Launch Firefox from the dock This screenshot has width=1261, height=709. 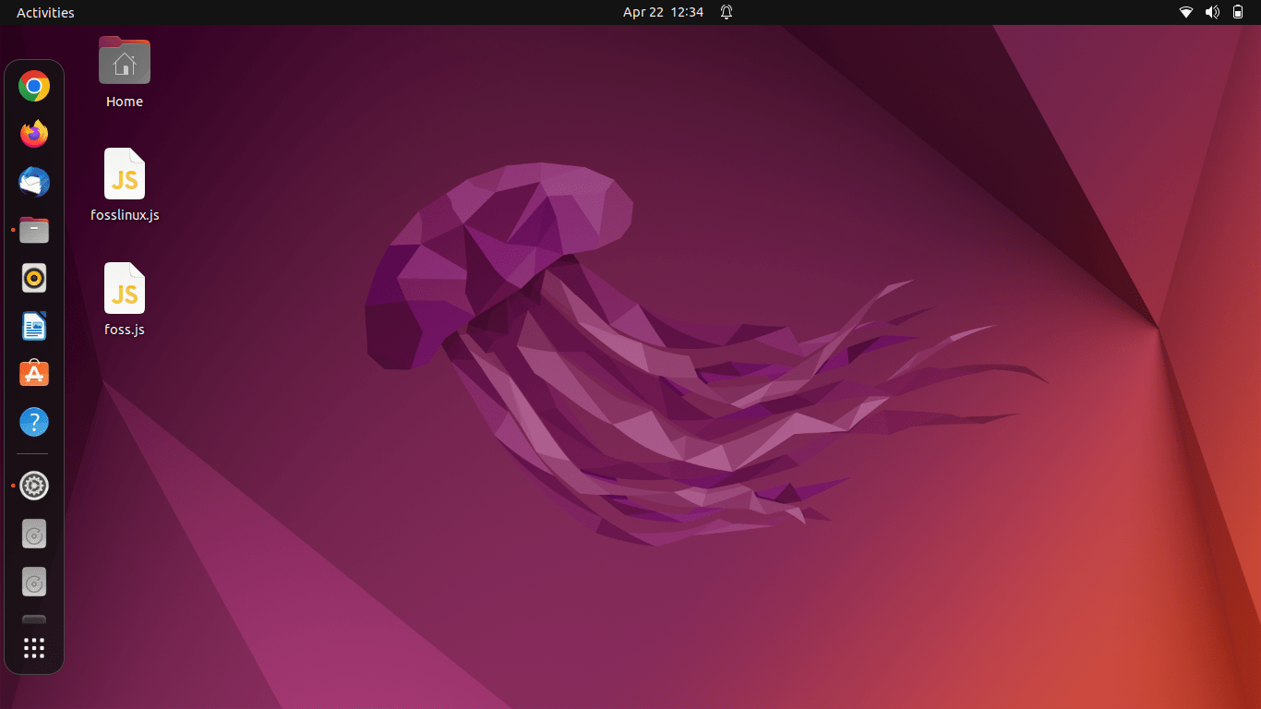tap(34, 135)
